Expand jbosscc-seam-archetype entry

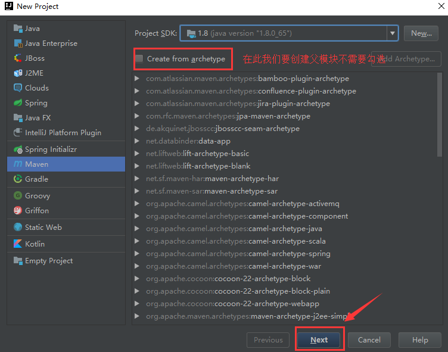pyautogui.click(x=137, y=129)
